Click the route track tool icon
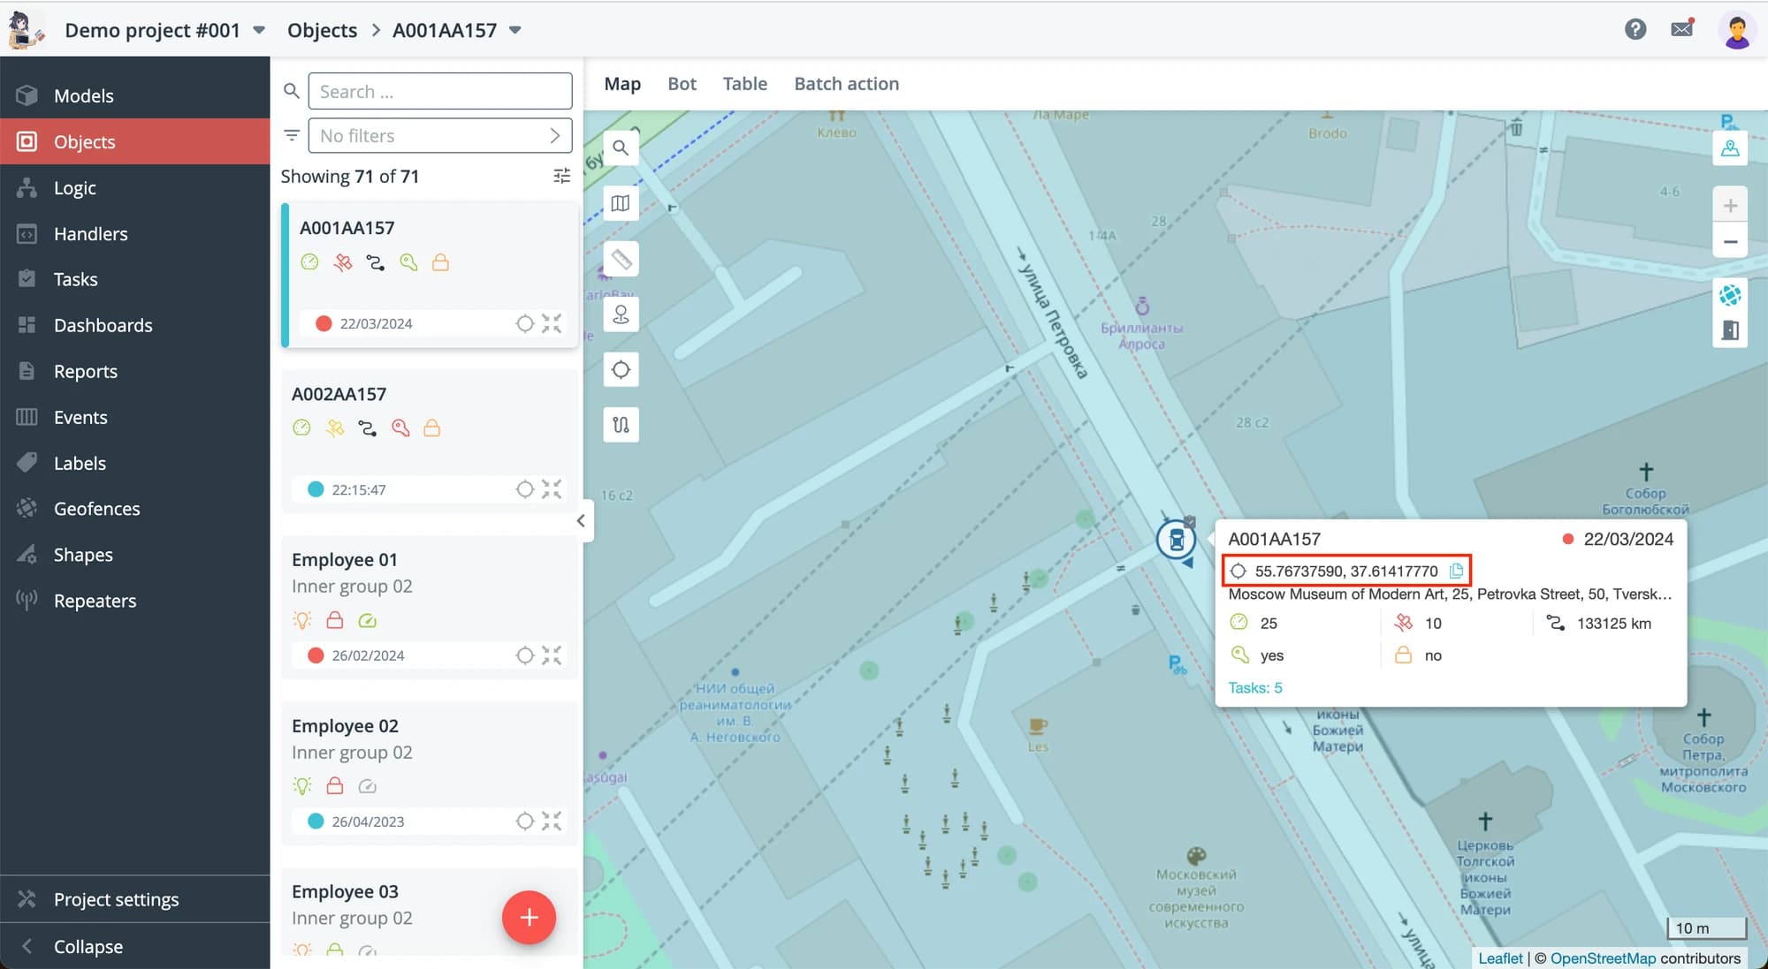The height and width of the screenshot is (969, 1768). 621,425
